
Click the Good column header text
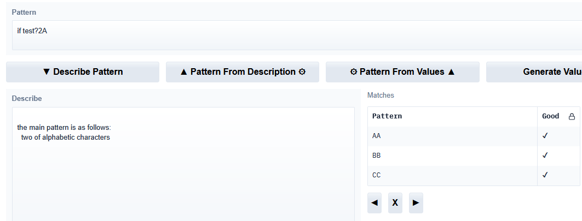pyautogui.click(x=551, y=116)
